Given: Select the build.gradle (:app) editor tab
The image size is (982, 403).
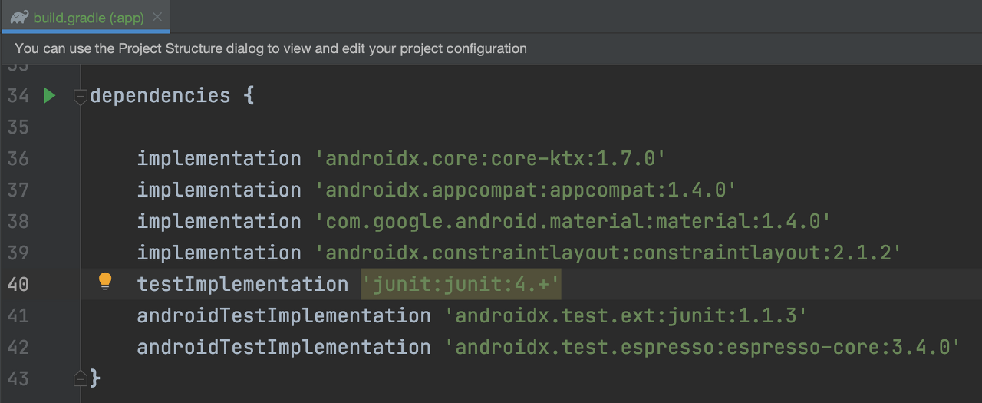Looking at the screenshot, I should 85,17.
